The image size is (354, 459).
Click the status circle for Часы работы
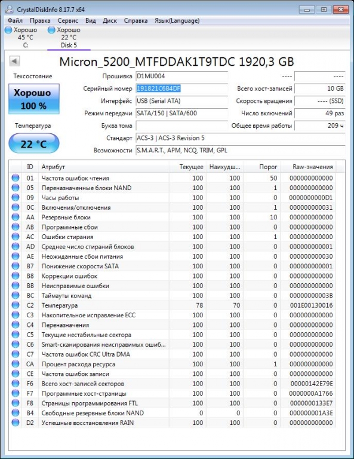(x=16, y=198)
